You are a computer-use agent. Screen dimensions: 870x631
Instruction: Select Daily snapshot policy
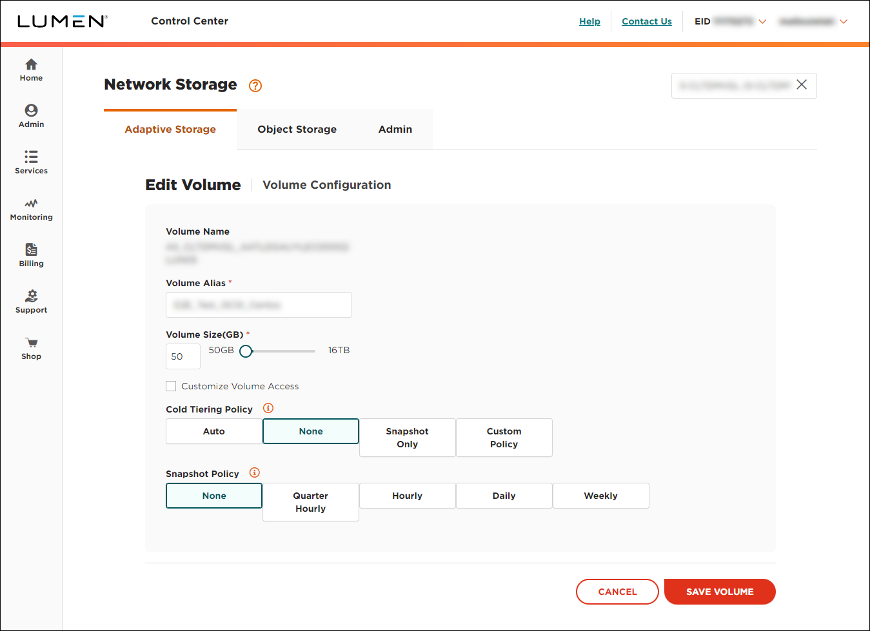(x=504, y=496)
